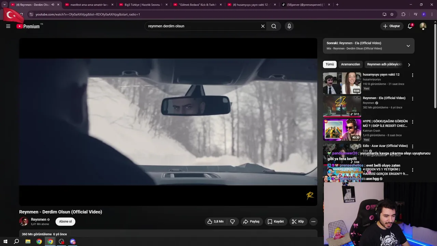Mute the Reynmen tab audio icon
Screen dimensions: 437x246
[x=53, y=5]
